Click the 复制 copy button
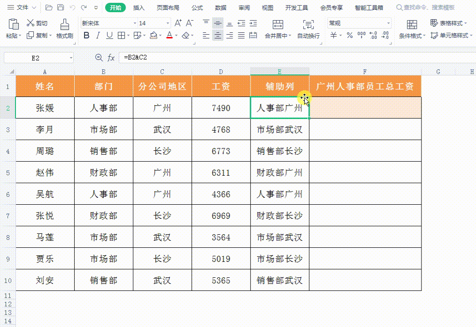The width and height of the screenshot is (476, 327). pyautogui.click(x=42, y=35)
